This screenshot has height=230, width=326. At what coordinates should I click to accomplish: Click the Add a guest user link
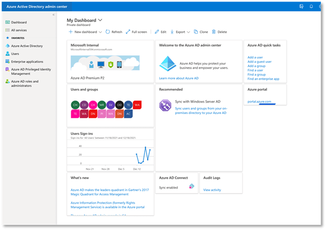(259, 62)
